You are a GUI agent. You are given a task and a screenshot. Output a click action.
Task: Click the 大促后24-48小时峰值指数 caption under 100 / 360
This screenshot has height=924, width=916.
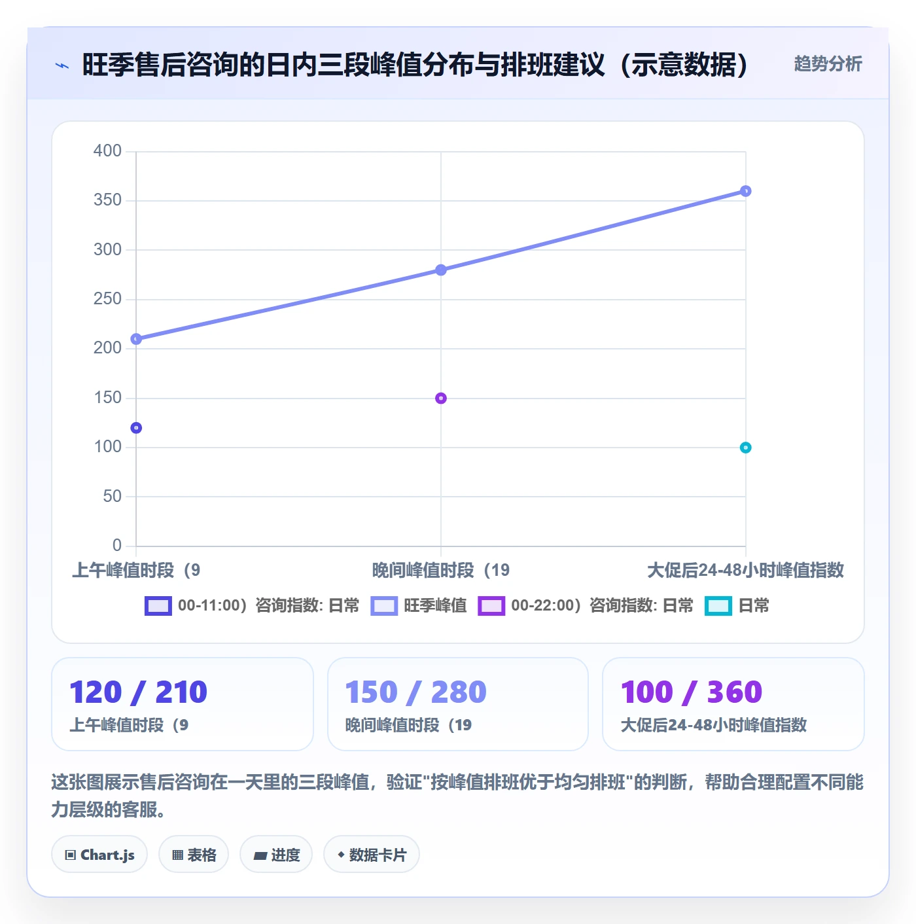(x=713, y=725)
